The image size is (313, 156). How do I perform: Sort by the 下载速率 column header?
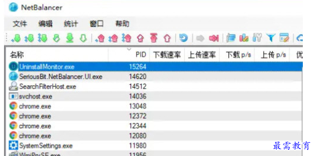point(167,55)
